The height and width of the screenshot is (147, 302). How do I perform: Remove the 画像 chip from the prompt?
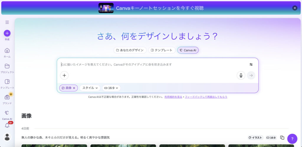tap(74, 88)
